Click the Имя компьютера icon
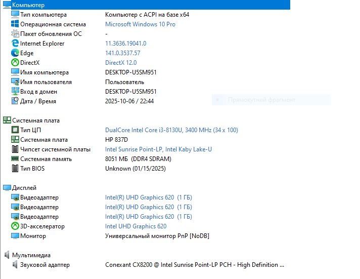Screen dimensions: 360x279 coord(15,72)
